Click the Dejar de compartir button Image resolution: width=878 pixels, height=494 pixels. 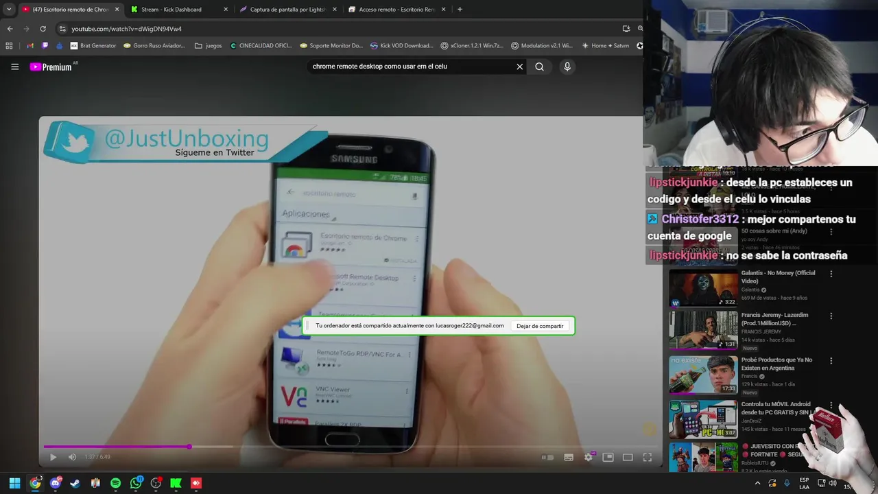point(540,326)
